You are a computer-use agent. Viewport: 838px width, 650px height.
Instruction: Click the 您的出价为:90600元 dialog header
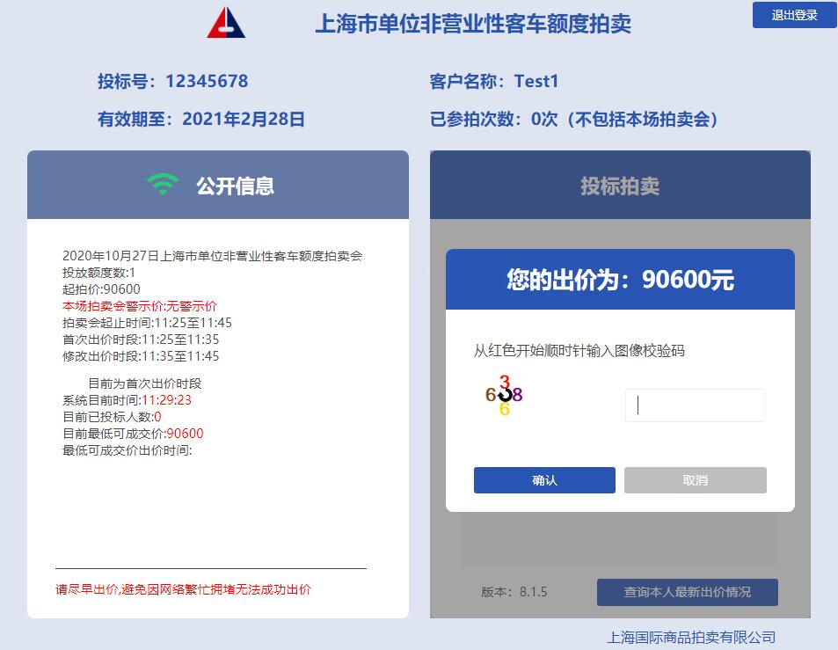(x=620, y=279)
